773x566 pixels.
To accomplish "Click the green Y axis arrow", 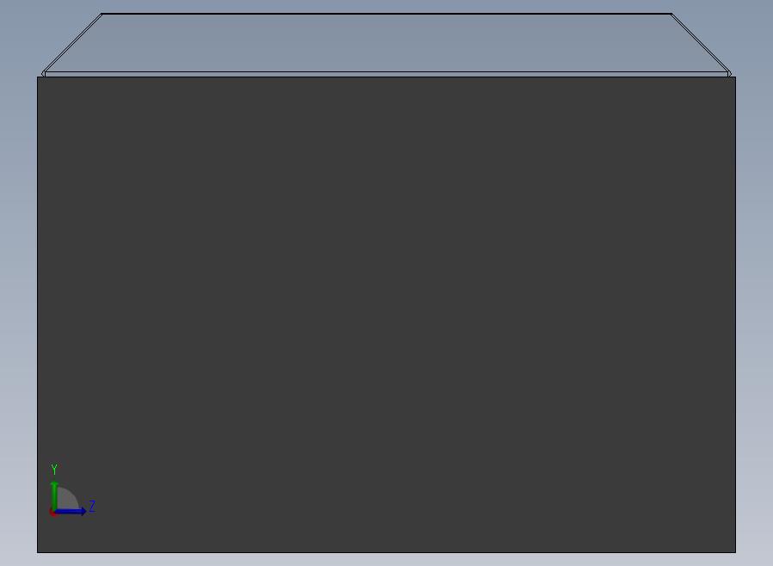I will coord(54,496).
